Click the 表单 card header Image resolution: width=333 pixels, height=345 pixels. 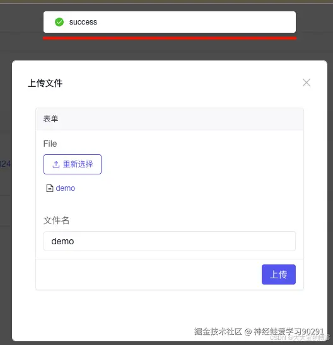[170, 119]
